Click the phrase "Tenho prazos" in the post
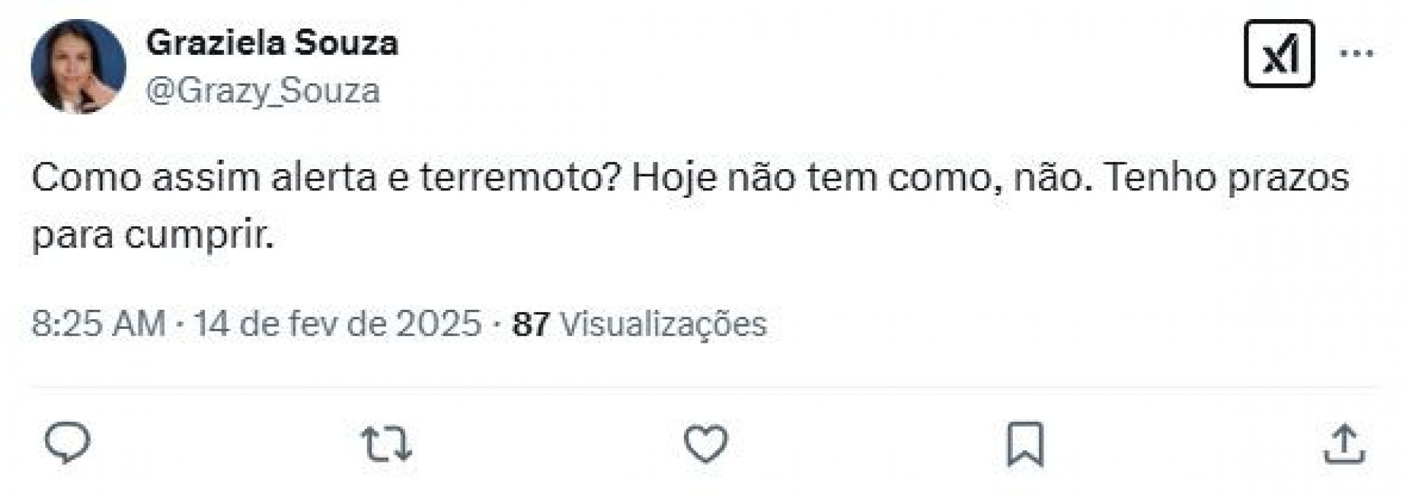Viewport: 1406px width, 498px height. (1225, 178)
